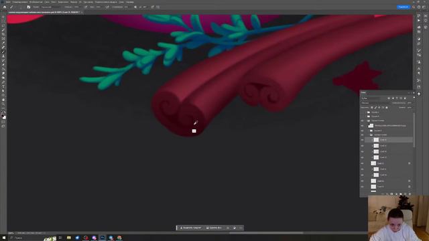
Task: Click Layers panel title tab
Action: tap(363, 93)
